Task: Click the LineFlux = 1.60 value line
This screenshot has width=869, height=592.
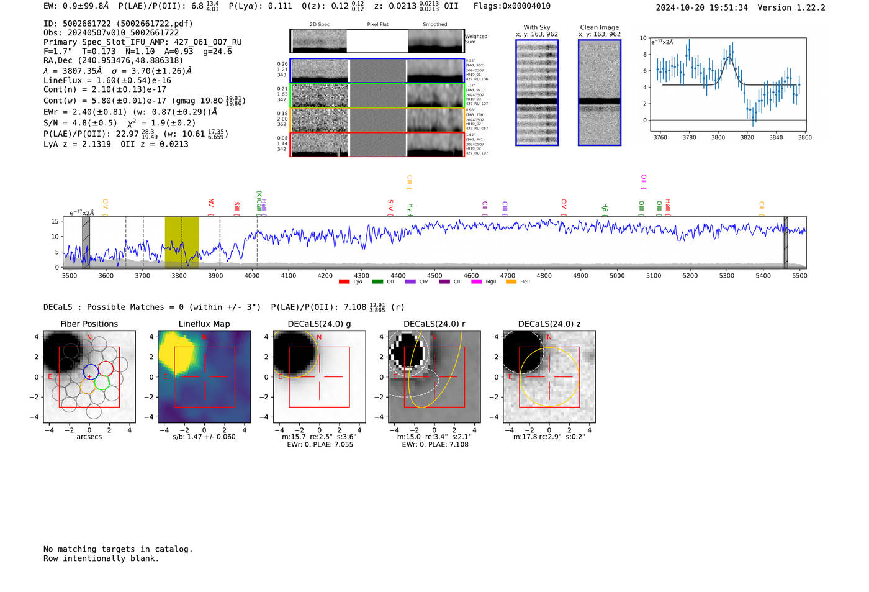Action: (x=107, y=81)
